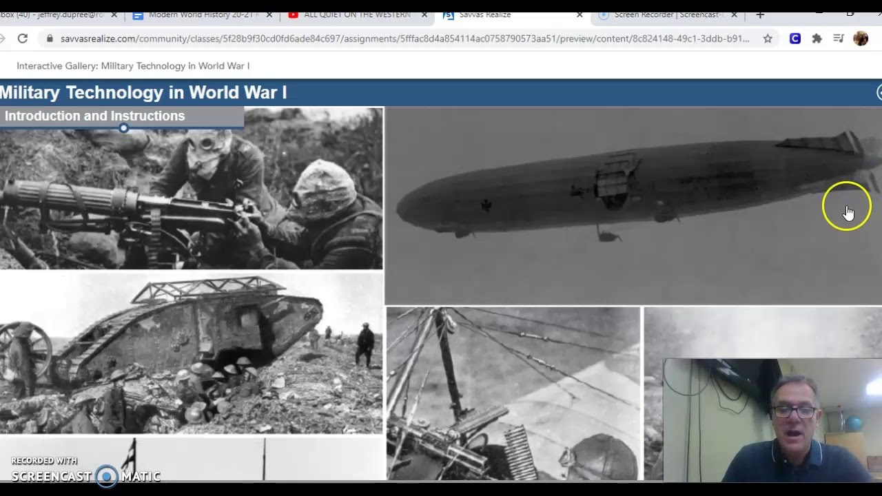Click the Military Technology in World War I header
Image resolution: width=882 pixels, height=496 pixels.
pyautogui.click(x=143, y=92)
